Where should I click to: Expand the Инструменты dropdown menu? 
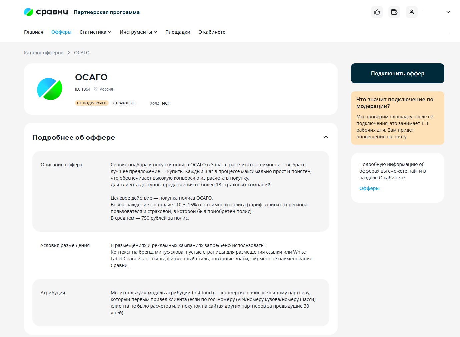coord(138,32)
